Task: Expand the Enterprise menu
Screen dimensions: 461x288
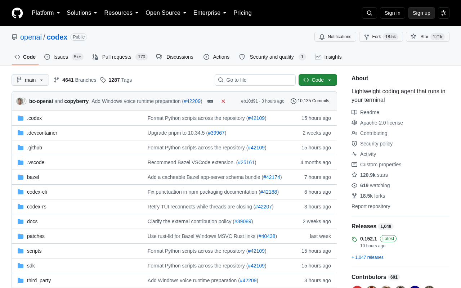Action: coord(210,13)
